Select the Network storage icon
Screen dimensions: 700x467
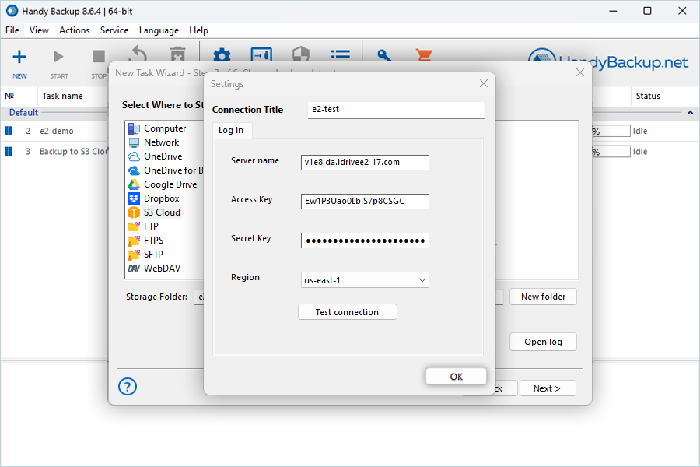coord(134,142)
